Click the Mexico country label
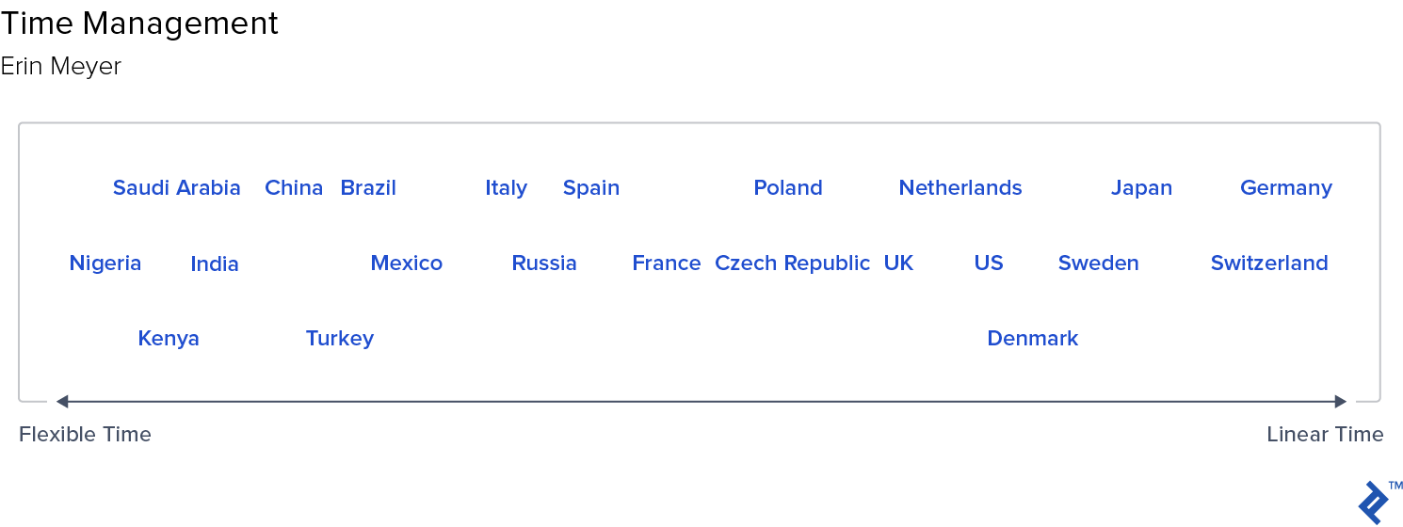Viewport: 1403px width, 527px height. coord(407,263)
